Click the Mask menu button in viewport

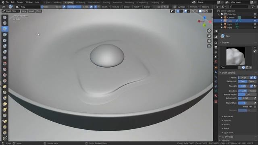click(39, 11)
